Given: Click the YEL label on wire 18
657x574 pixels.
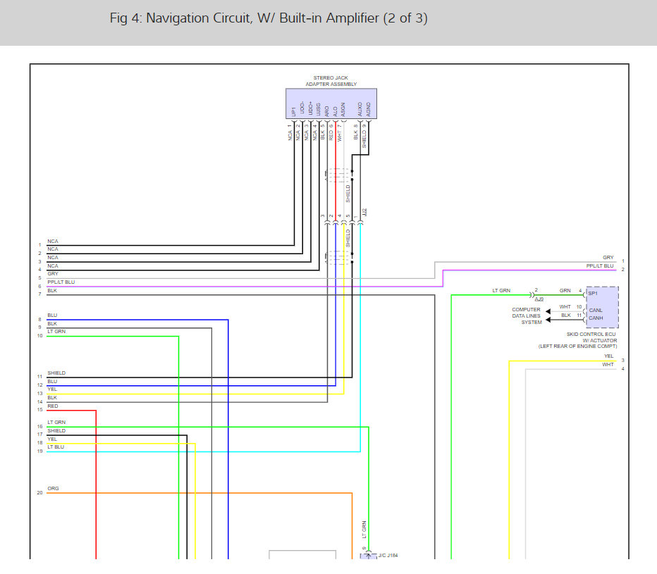Looking at the screenshot, I should pyautogui.click(x=52, y=439).
